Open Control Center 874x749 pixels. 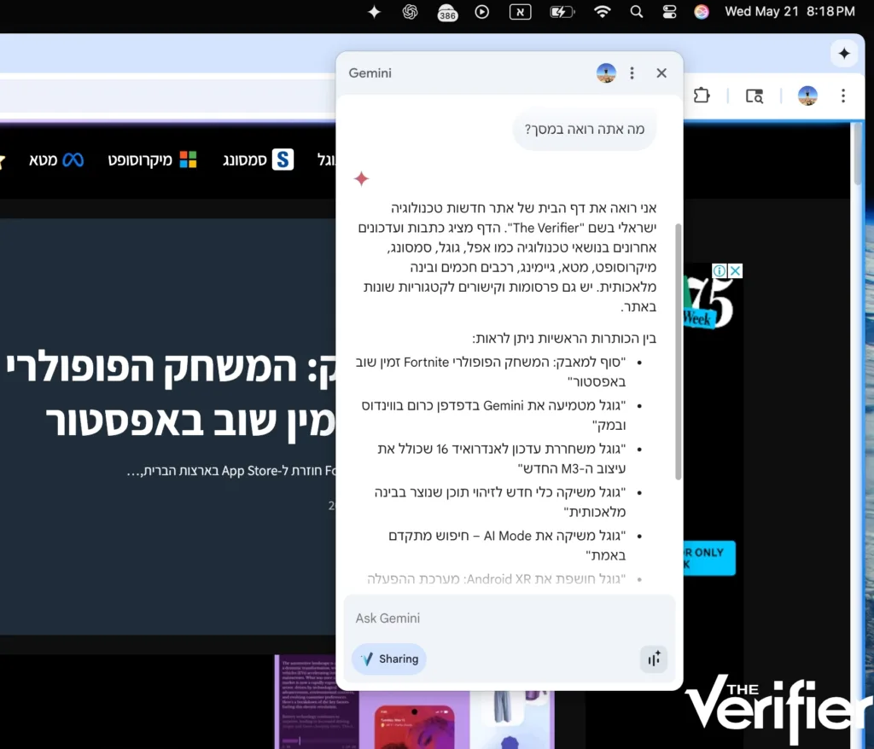[x=669, y=12]
